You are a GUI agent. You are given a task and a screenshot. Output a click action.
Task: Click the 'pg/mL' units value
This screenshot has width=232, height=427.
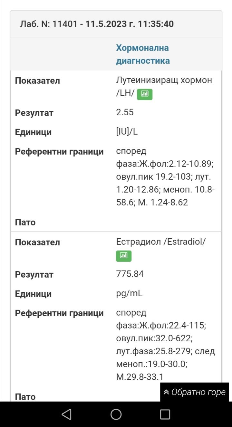(x=129, y=294)
